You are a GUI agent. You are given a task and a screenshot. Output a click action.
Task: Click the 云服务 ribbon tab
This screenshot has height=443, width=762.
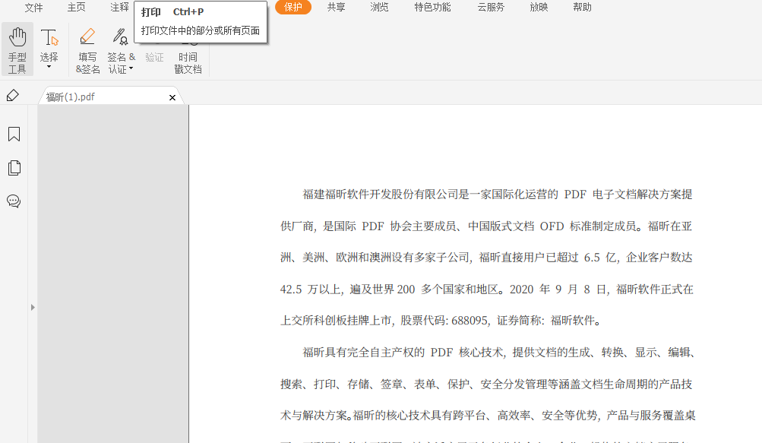(490, 7)
